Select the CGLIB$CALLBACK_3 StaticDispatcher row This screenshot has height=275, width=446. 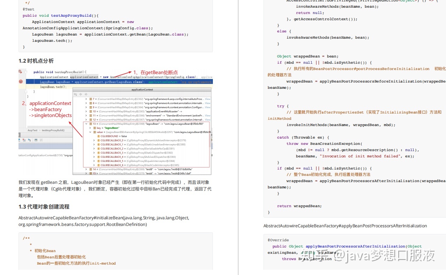click(134, 153)
